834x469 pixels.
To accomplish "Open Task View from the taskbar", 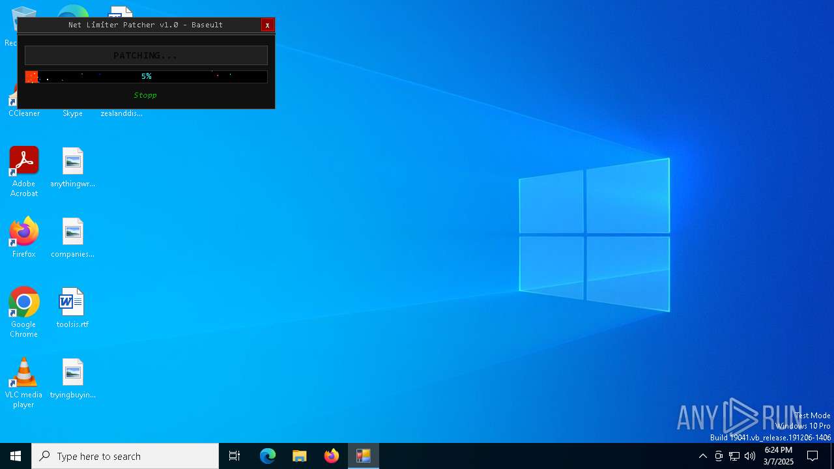I will [235, 456].
